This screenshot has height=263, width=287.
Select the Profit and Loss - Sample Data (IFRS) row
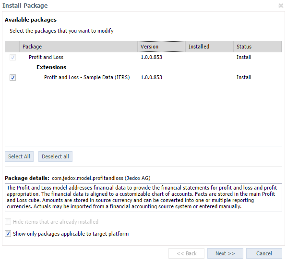pyautogui.click(x=143, y=77)
